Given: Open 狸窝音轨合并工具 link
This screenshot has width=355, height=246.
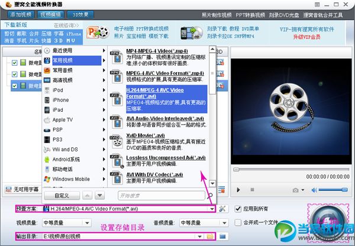Looking at the screenshot, I should pyautogui.click(x=323, y=15).
